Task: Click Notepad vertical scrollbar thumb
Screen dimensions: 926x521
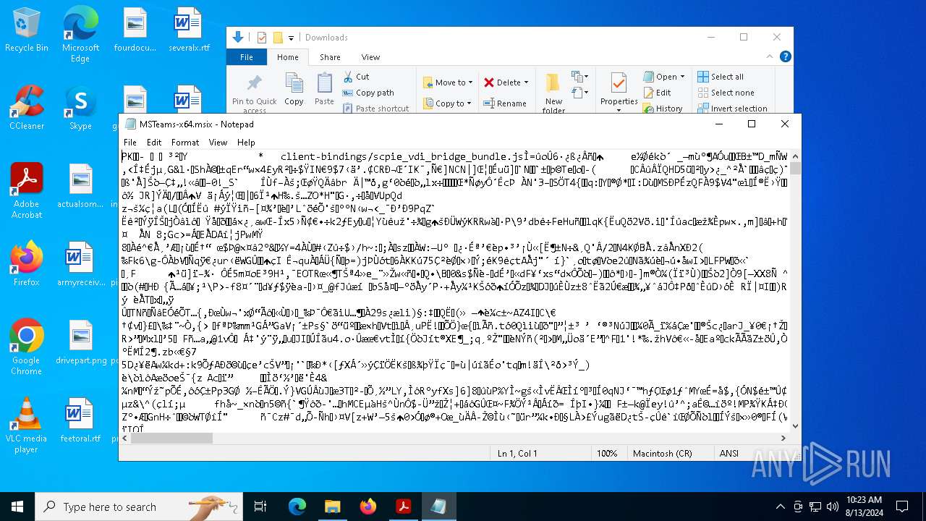Action: pyautogui.click(x=795, y=169)
